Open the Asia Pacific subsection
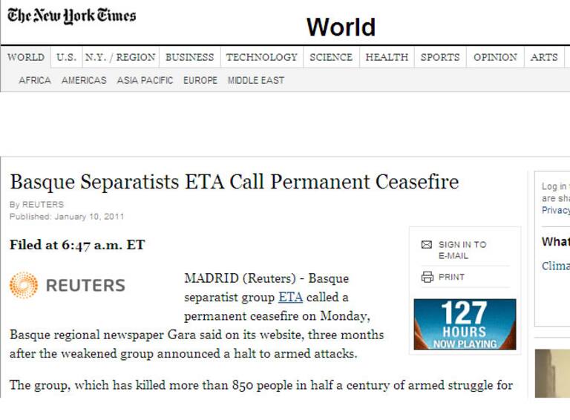 145,80
